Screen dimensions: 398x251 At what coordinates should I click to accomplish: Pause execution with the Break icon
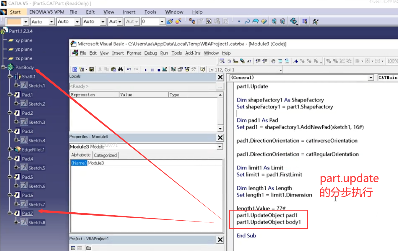tap(152, 70)
